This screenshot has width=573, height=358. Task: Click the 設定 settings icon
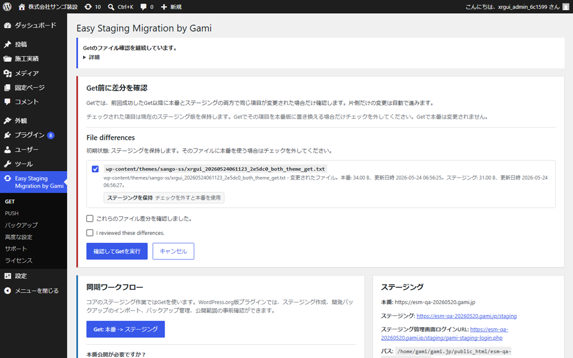coord(7,276)
